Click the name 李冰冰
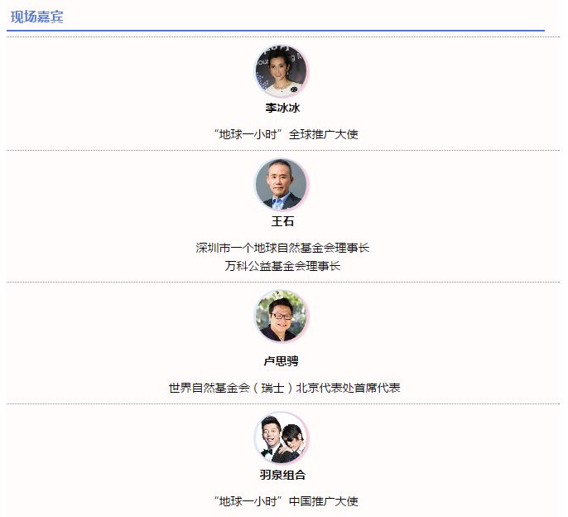The height and width of the screenshot is (517, 568). click(282, 108)
